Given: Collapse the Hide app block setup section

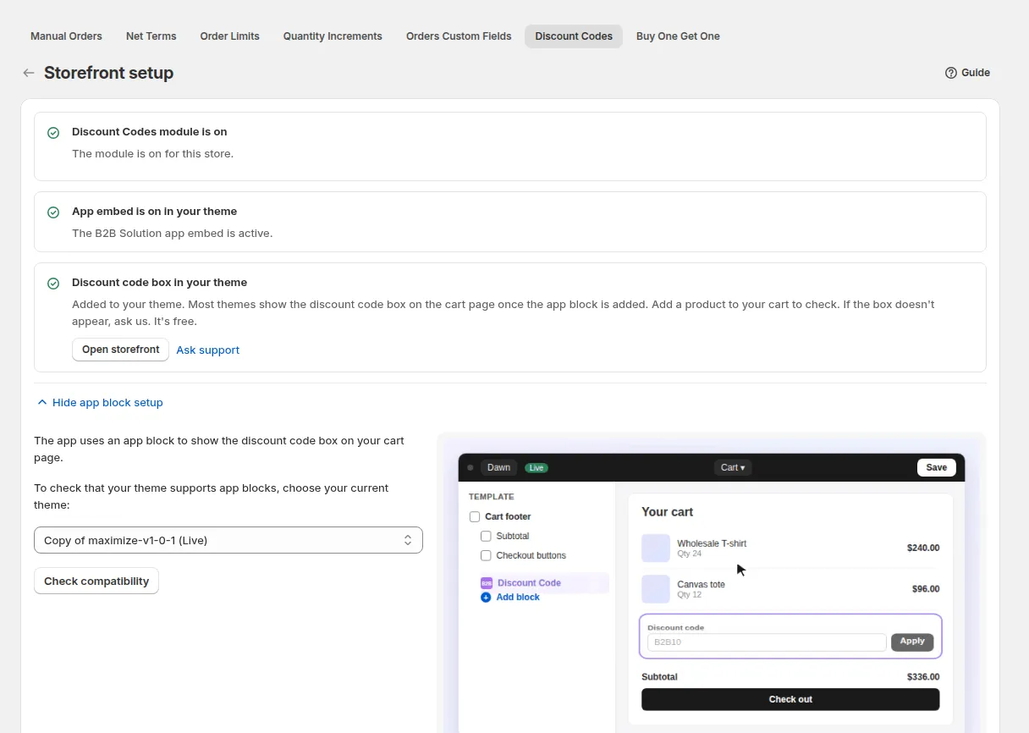Looking at the screenshot, I should (100, 403).
